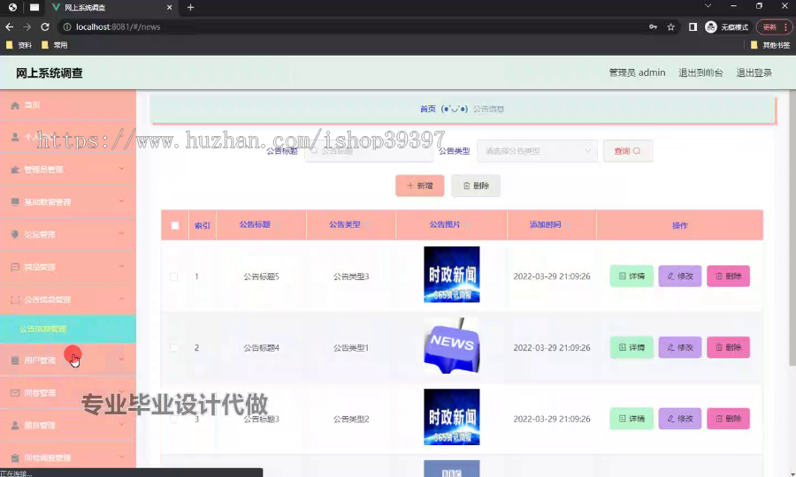Open 详情 for 公告标题5 row

631,276
